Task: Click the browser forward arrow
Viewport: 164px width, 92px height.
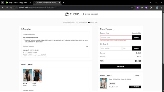Action: [7, 8]
